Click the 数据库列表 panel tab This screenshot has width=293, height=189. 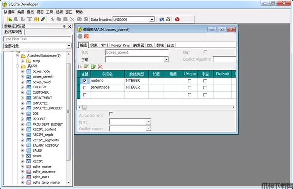(x=13, y=32)
